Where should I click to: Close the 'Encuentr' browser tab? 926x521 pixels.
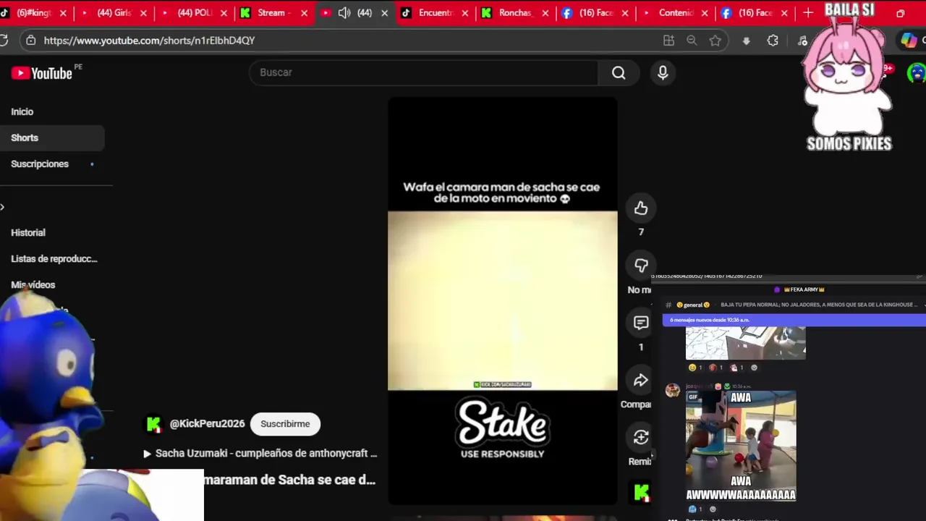465,13
